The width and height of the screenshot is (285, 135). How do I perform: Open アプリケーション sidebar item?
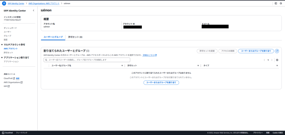pos(11,62)
